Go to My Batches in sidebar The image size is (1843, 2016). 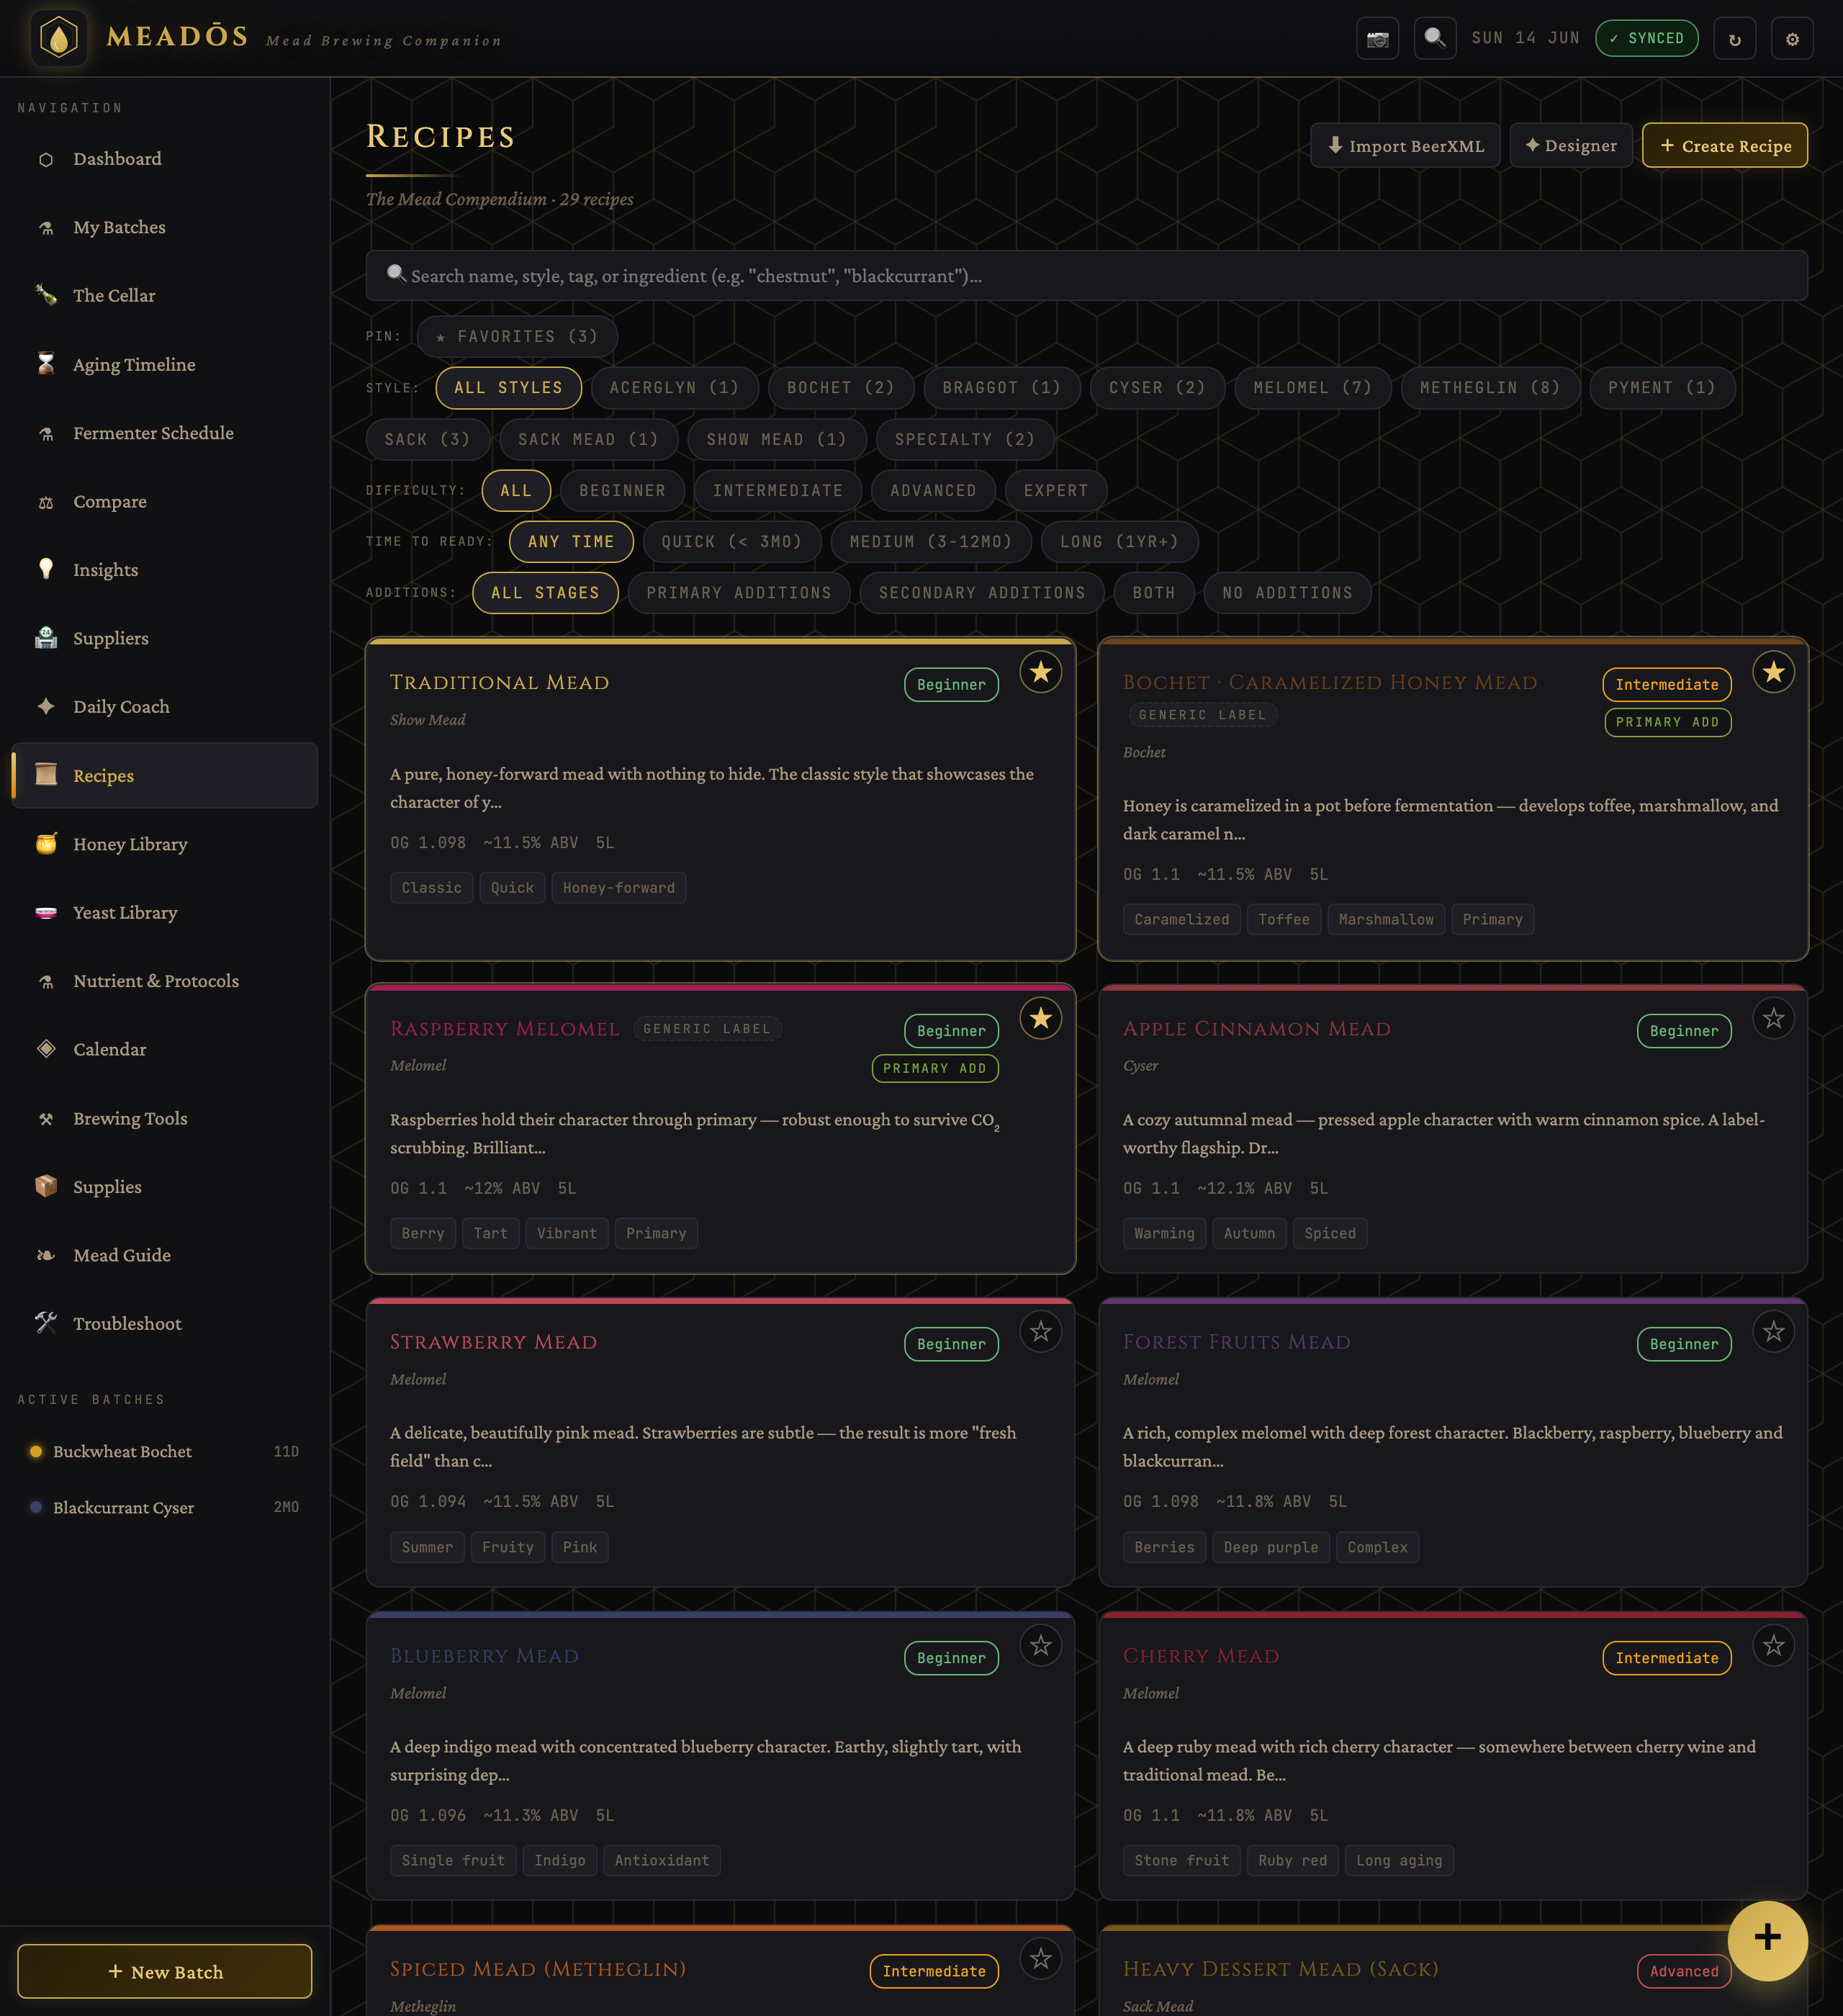[x=164, y=227]
